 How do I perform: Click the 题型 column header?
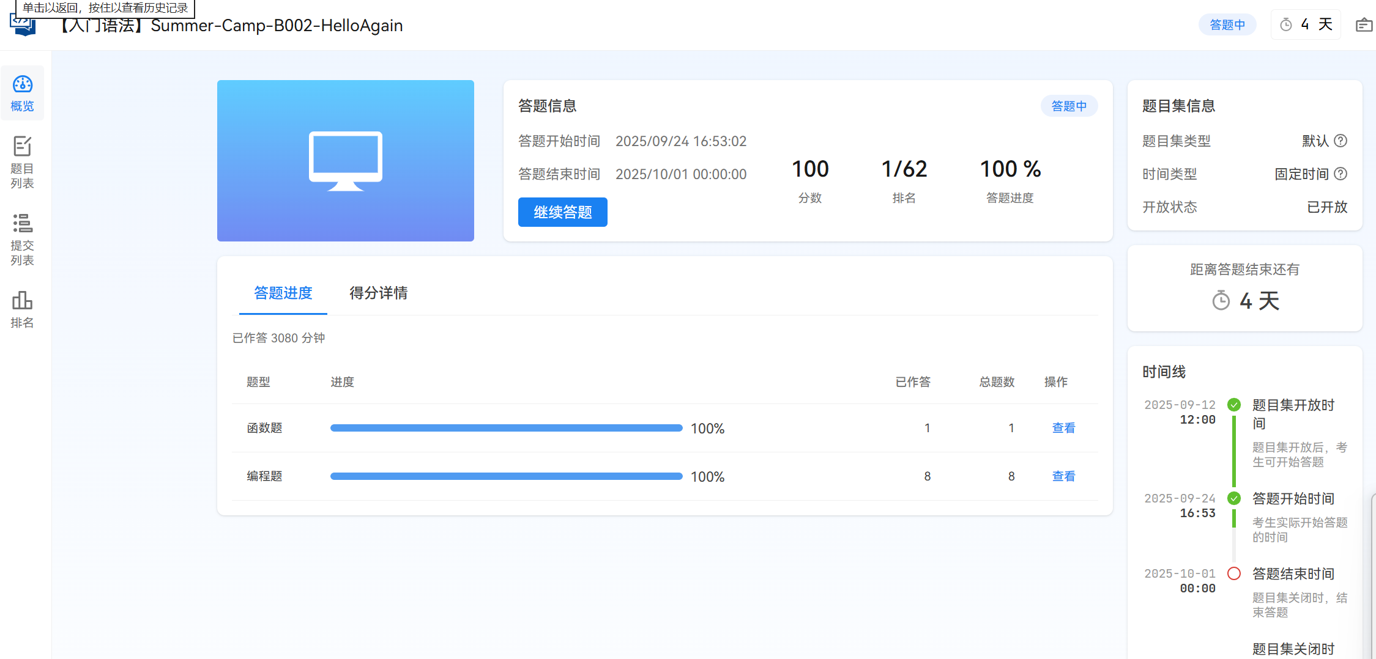pyautogui.click(x=258, y=382)
